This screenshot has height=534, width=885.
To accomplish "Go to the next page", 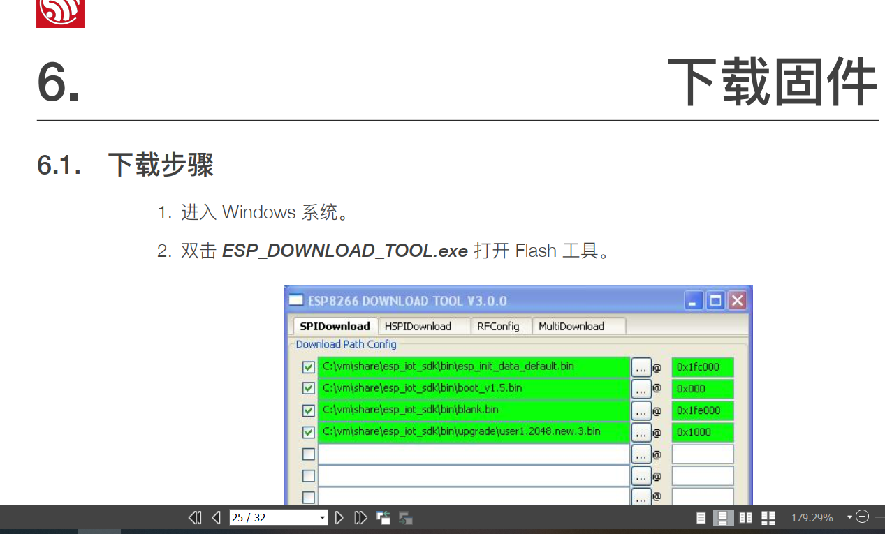I will (339, 517).
